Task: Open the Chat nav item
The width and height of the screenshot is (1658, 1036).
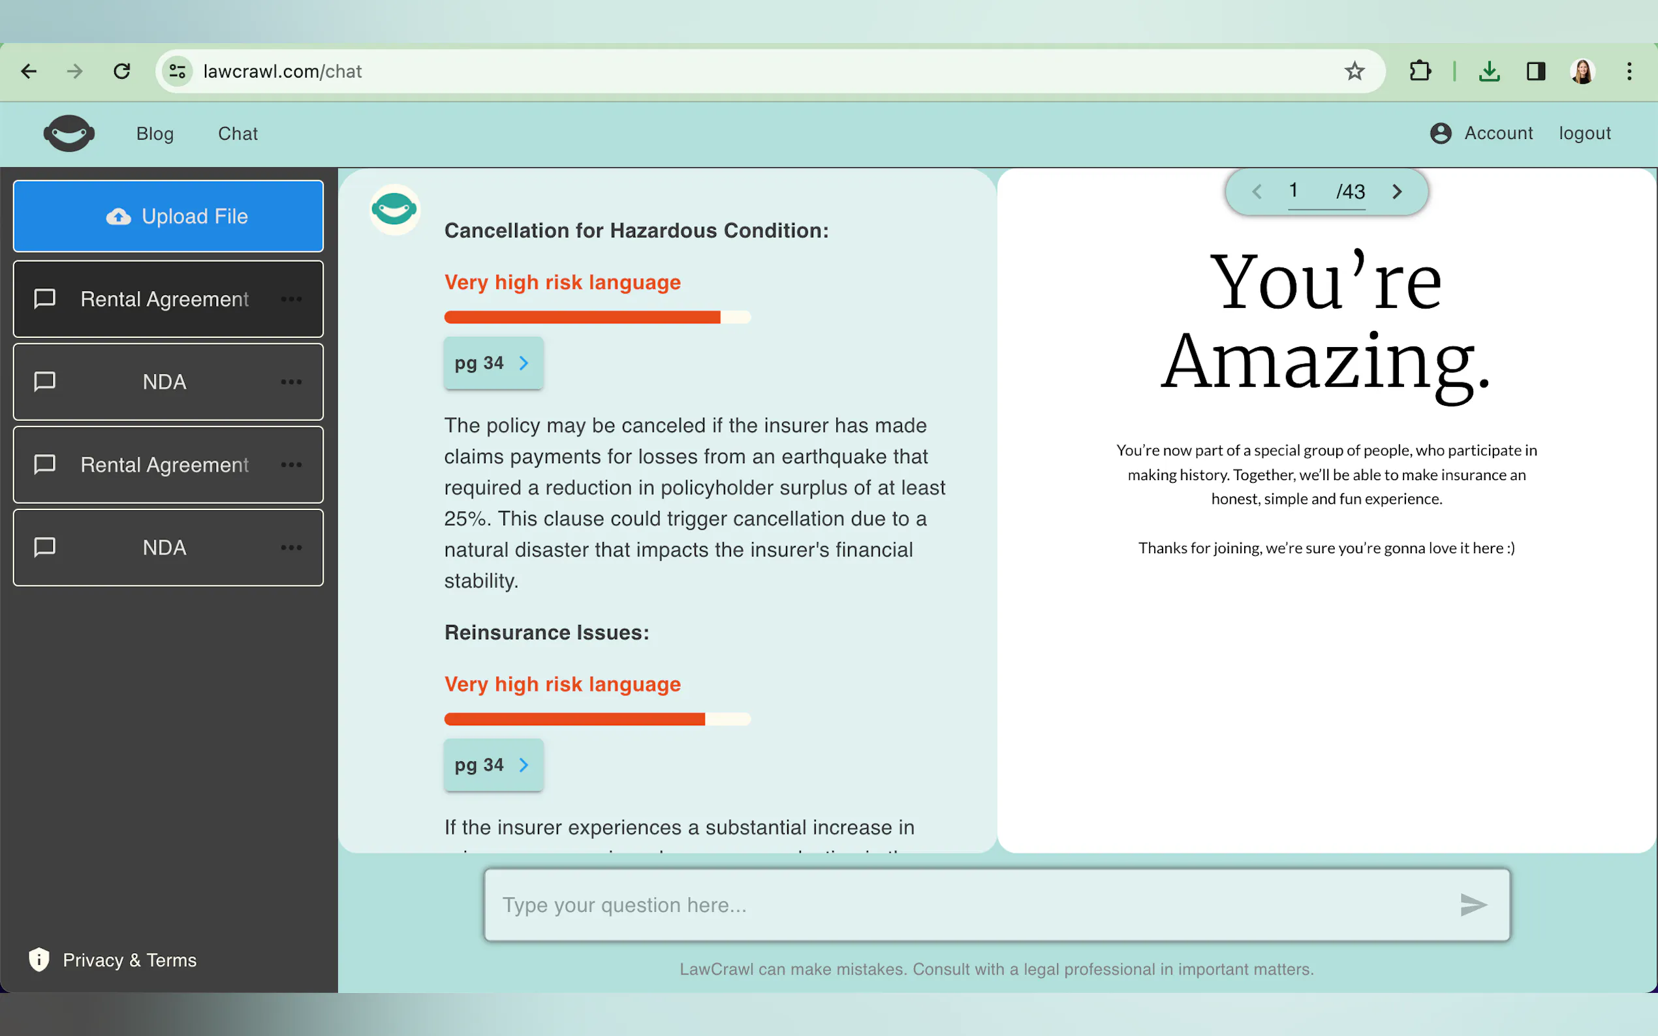Action: pyautogui.click(x=237, y=134)
